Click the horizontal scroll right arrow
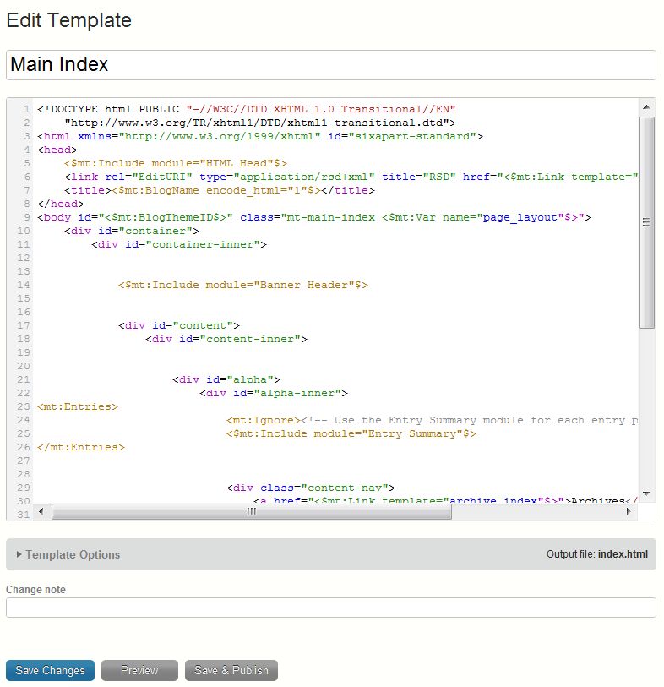Viewport: 664px width, 687px height. [x=629, y=511]
